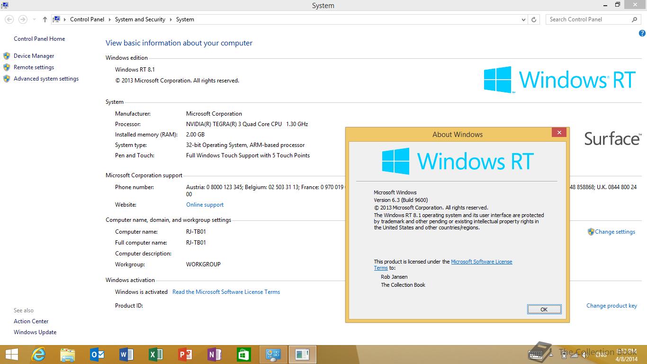Screen dimensions: 647x364
Task: Switch to the About Windows taskbar button
Action: click(x=302, y=355)
